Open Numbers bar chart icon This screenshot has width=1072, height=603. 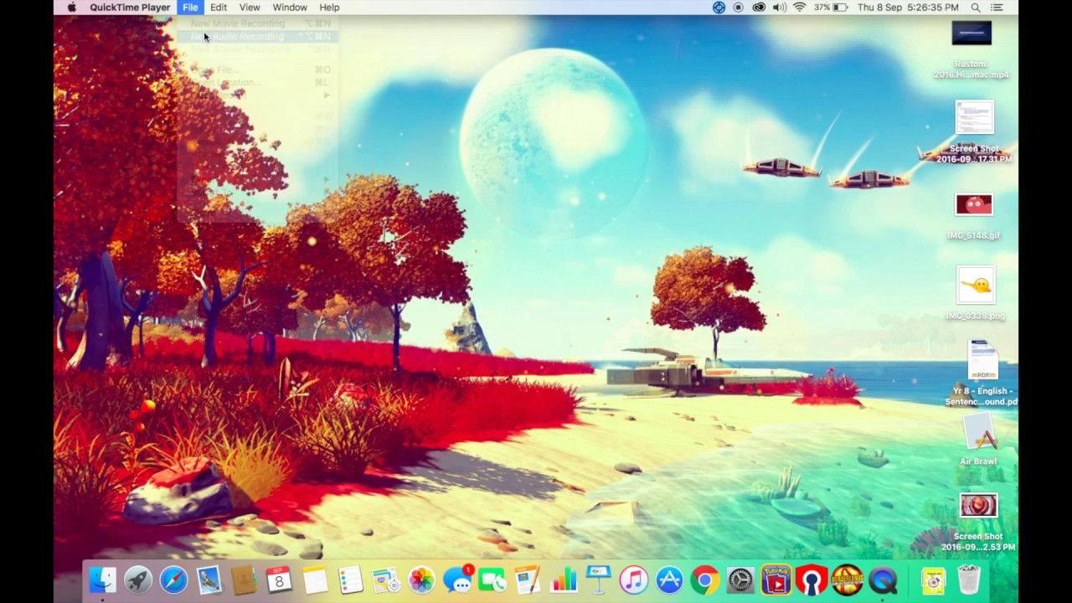point(564,580)
